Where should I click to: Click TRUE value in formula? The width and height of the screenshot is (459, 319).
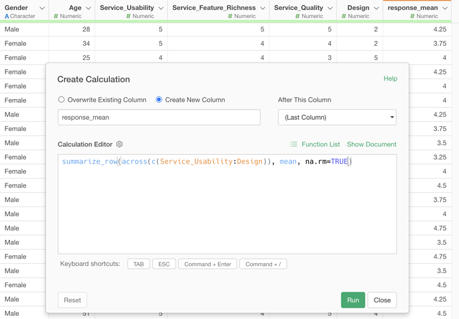(x=339, y=161)
